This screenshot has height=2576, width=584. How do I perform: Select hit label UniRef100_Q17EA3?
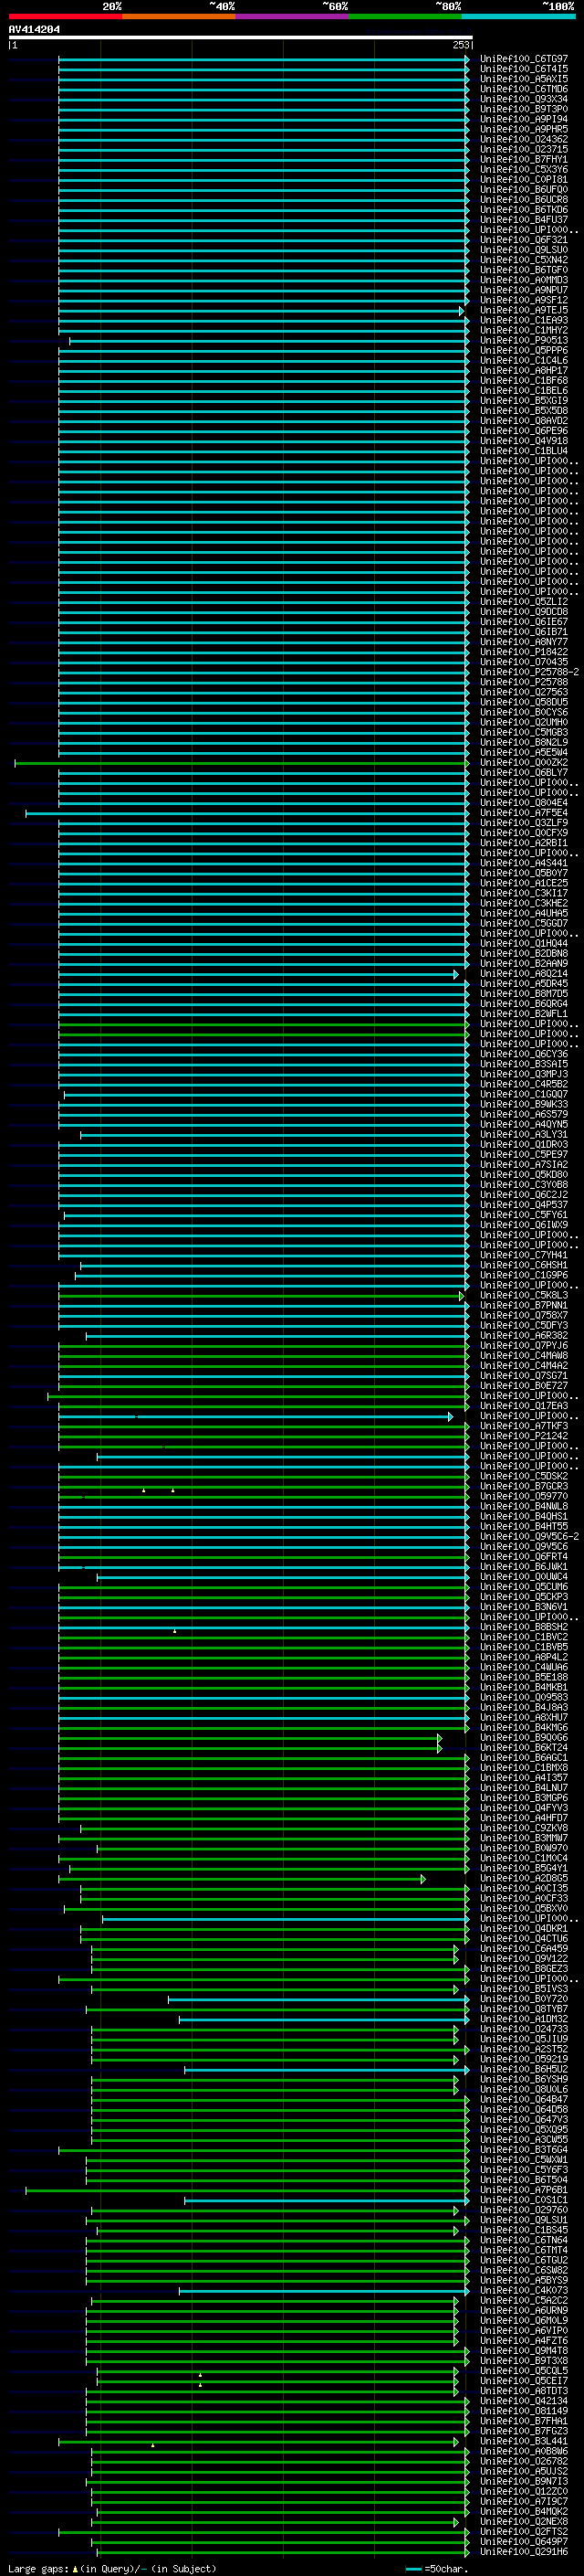click(x=524, y=1406)
